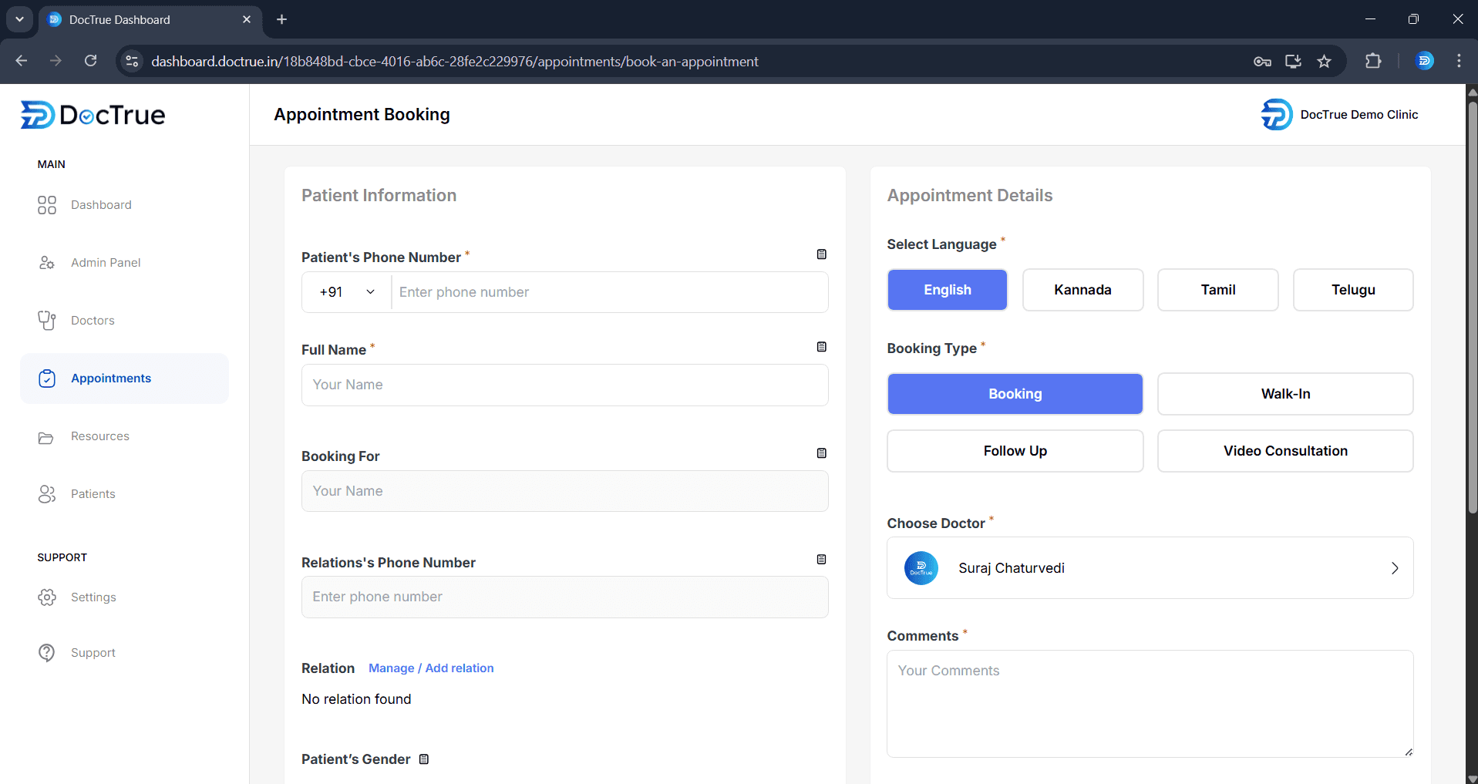Click the "No relation found" text
Viewport: 1478px width, 784px height.
click(x=356, y=699)
